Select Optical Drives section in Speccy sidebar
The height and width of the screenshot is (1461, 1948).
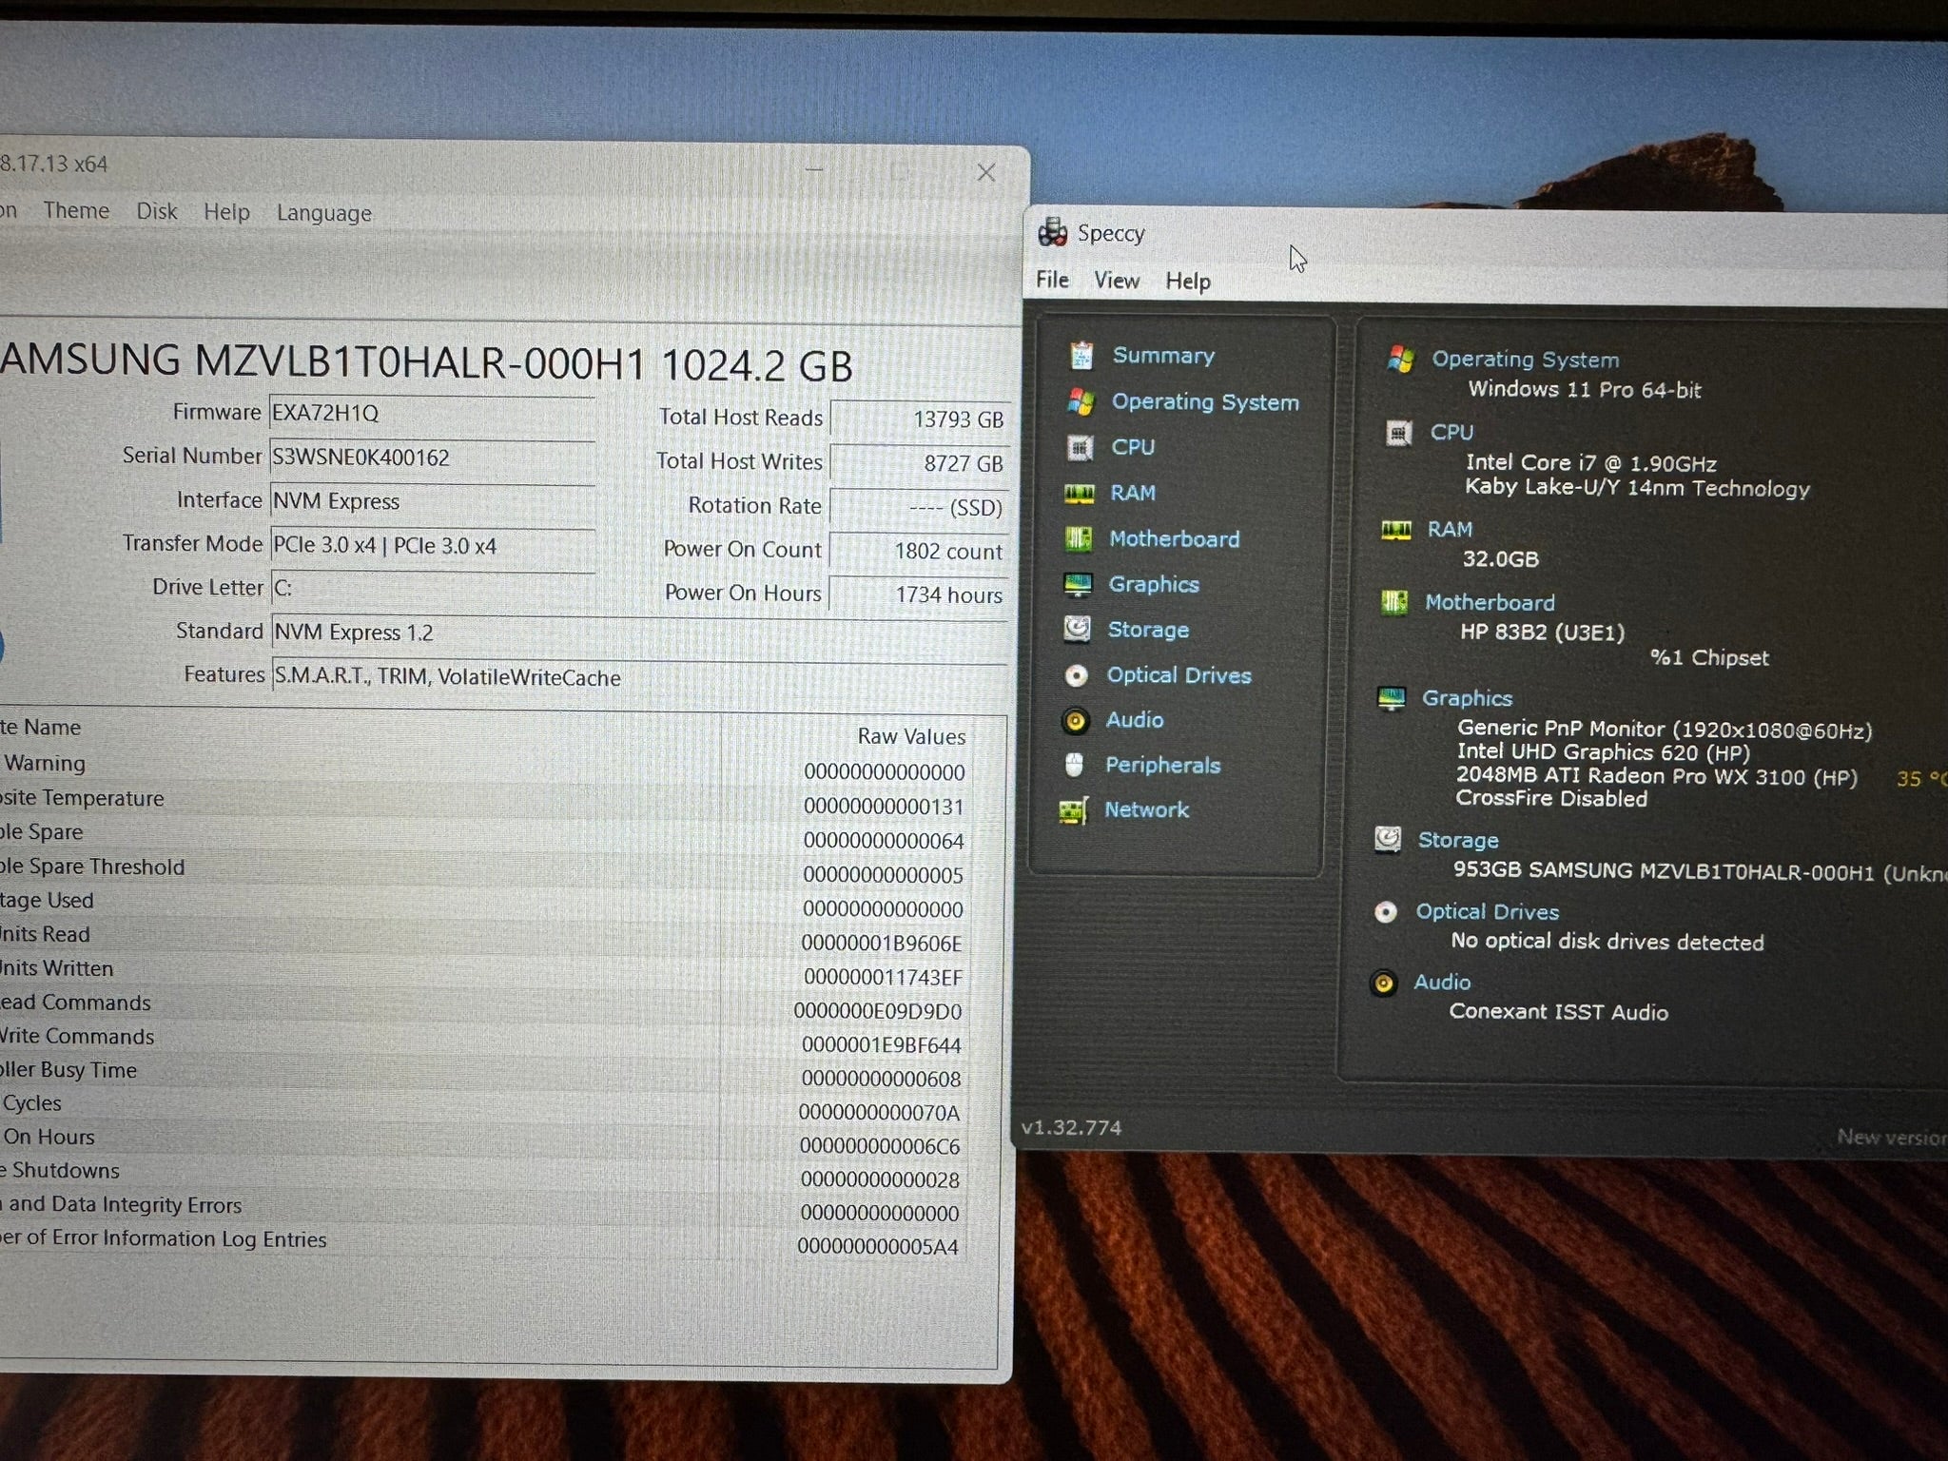pos(1179,675)
